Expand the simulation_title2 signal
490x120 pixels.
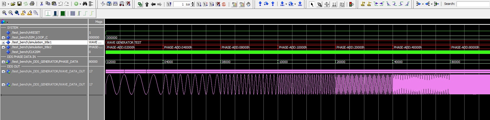click(3, 47)
